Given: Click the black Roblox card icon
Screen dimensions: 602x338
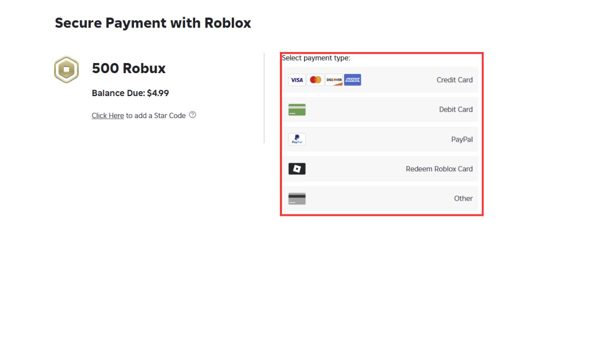Looking at the screenshot, I should 297,169.
